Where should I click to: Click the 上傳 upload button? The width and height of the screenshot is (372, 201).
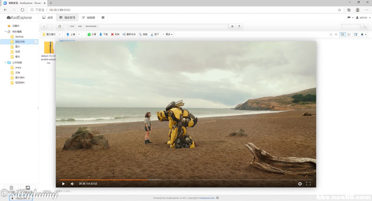click(x=71, y=34)
